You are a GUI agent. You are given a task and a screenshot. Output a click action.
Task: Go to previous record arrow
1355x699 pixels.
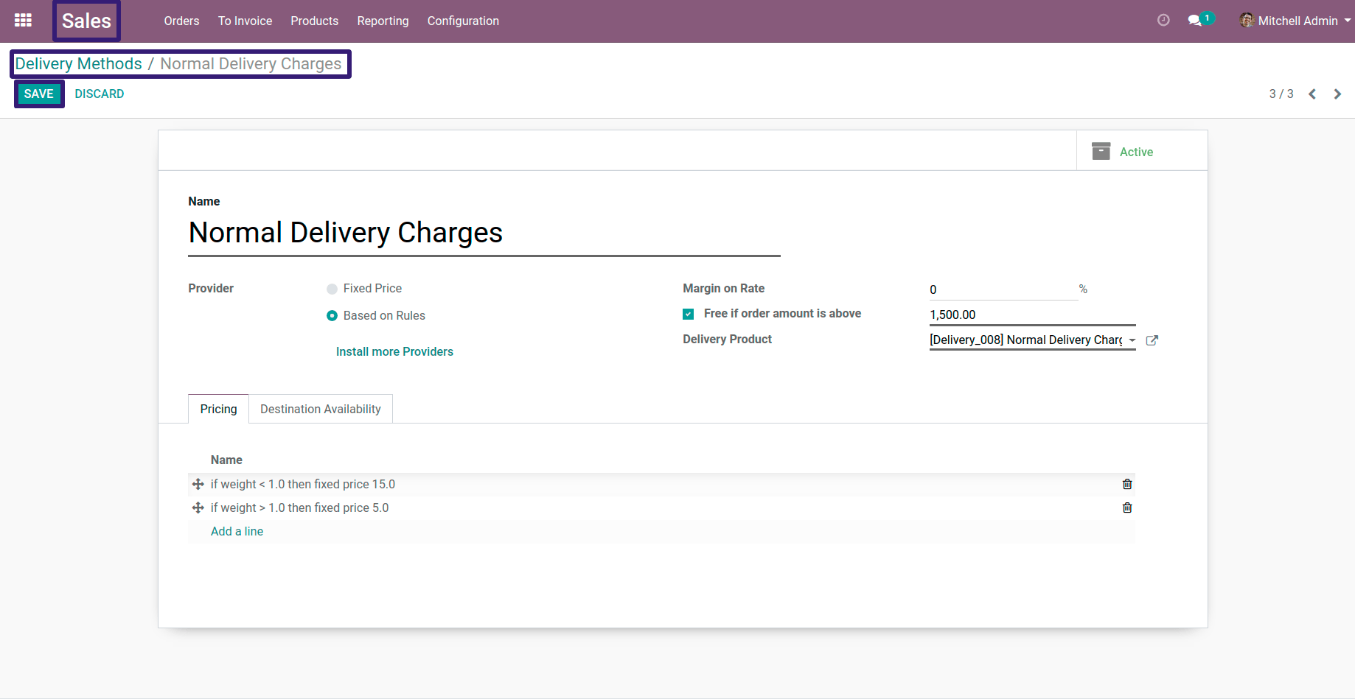click(x=1312, y=94)
